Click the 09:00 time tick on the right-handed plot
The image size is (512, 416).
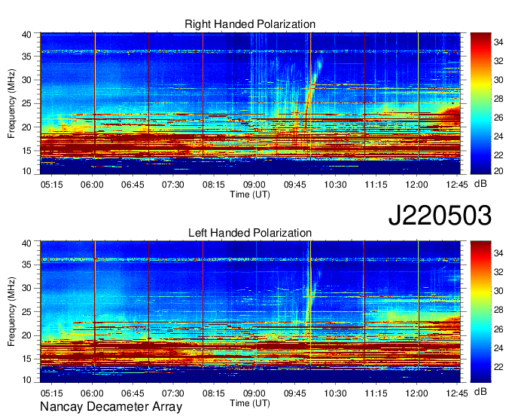254,185
